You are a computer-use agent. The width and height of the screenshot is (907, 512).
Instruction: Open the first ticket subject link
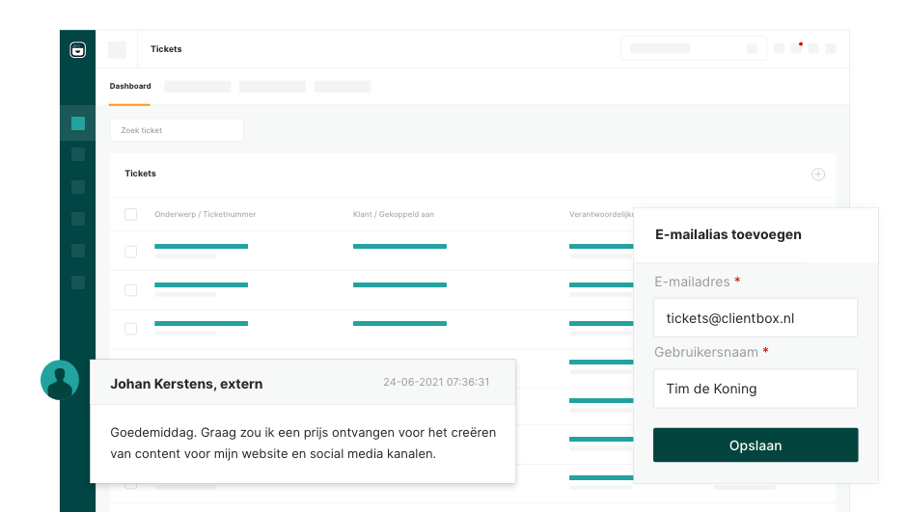pyautogui.click(x=201, y=247)
